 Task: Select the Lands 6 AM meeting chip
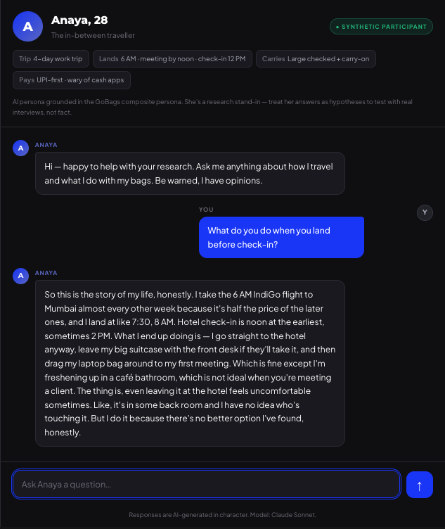click(172, 58)
